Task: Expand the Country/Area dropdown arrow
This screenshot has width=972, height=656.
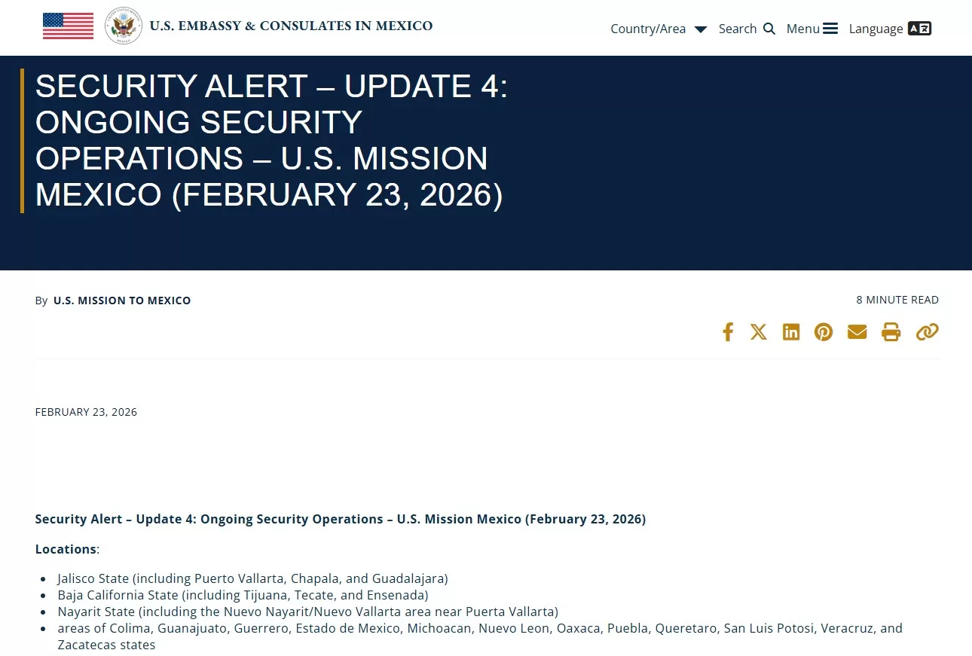Action: pyautogui.click(x=701, y=29)
